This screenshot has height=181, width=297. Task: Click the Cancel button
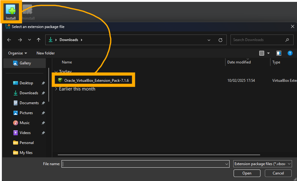(278, 173)
